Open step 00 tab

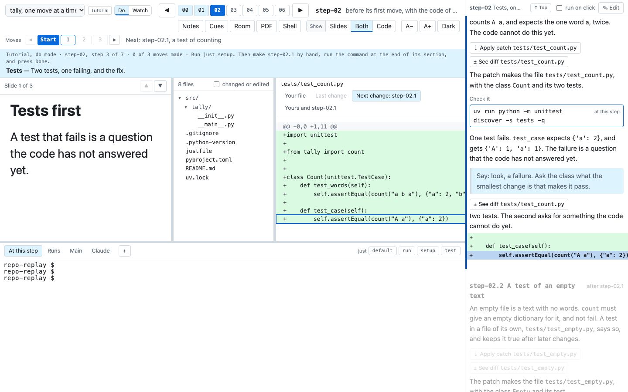click(x=185, y=10)
